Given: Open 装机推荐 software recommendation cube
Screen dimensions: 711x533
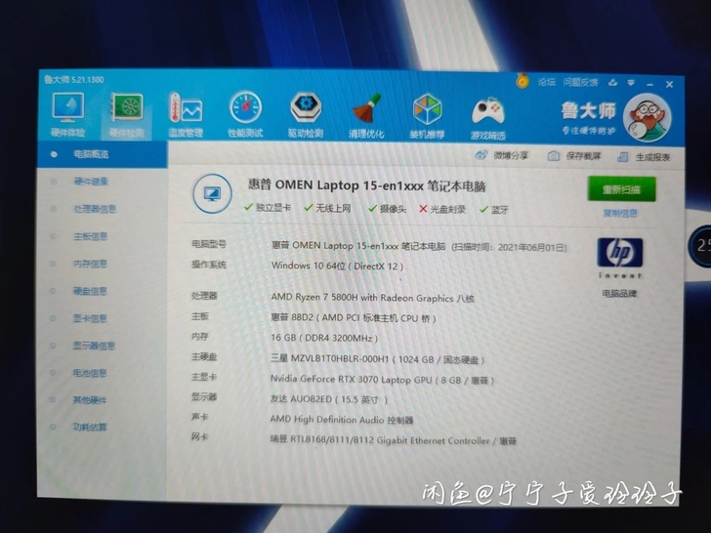Looking at the screenshot, I should (427, 116).
